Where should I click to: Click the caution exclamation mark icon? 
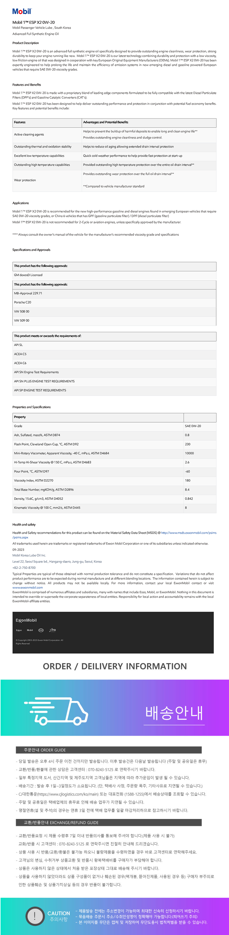tap(34, 915)
